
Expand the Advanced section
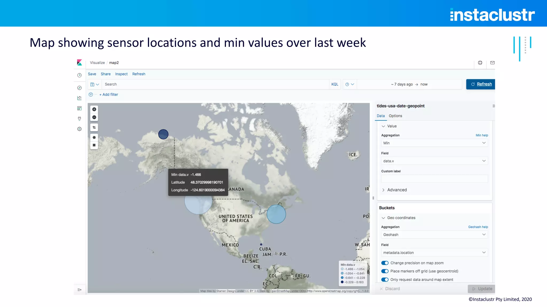click(394, 190)
